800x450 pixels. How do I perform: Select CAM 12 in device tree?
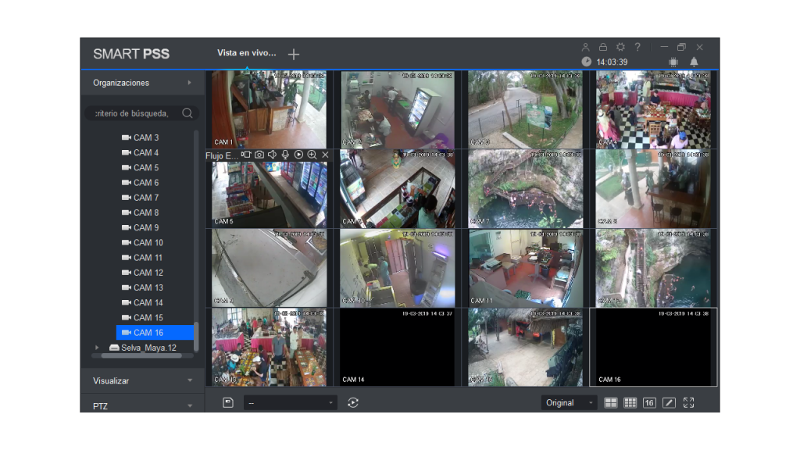click(x=142, y=273)
